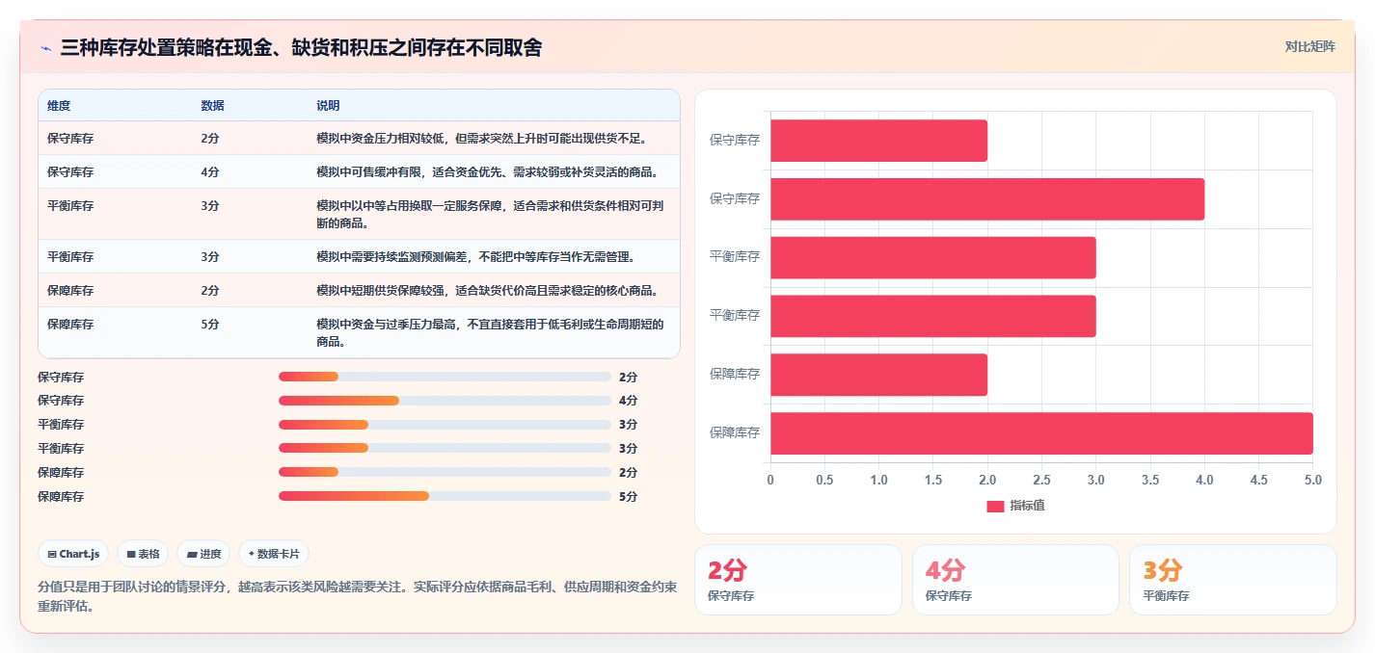
Task: Click the 2.5 tick on chart axis
Action: click(x=1041, y=480)
